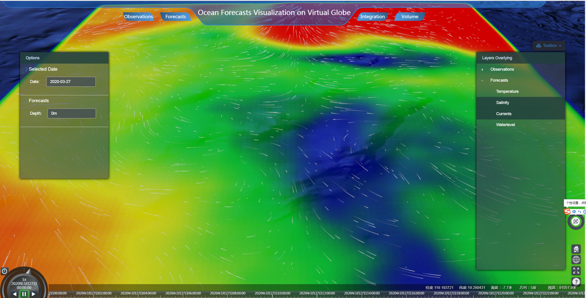Screen dimensions: 586x298
Task: Pause the animation playback
Action: 24,294
